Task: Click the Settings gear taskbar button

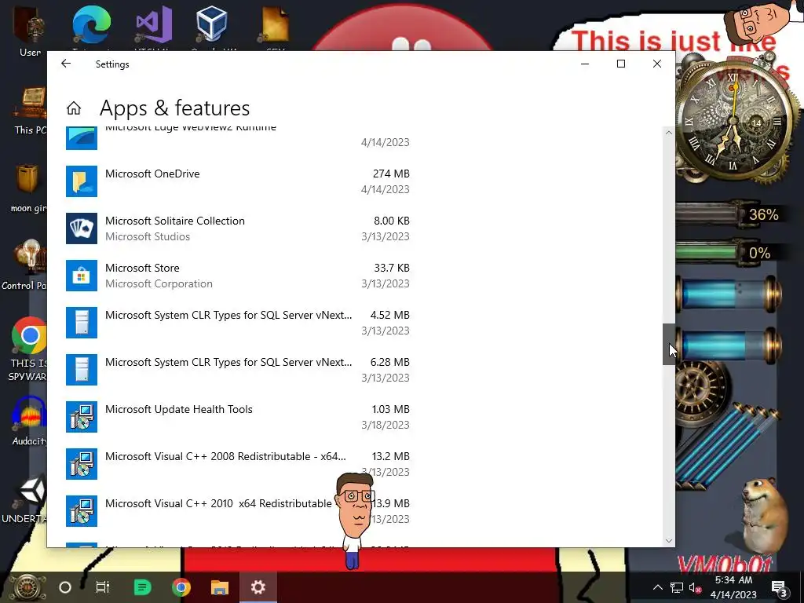Action: coord(258,587)
